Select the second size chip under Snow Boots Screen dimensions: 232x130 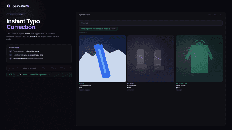click(133, 90)
